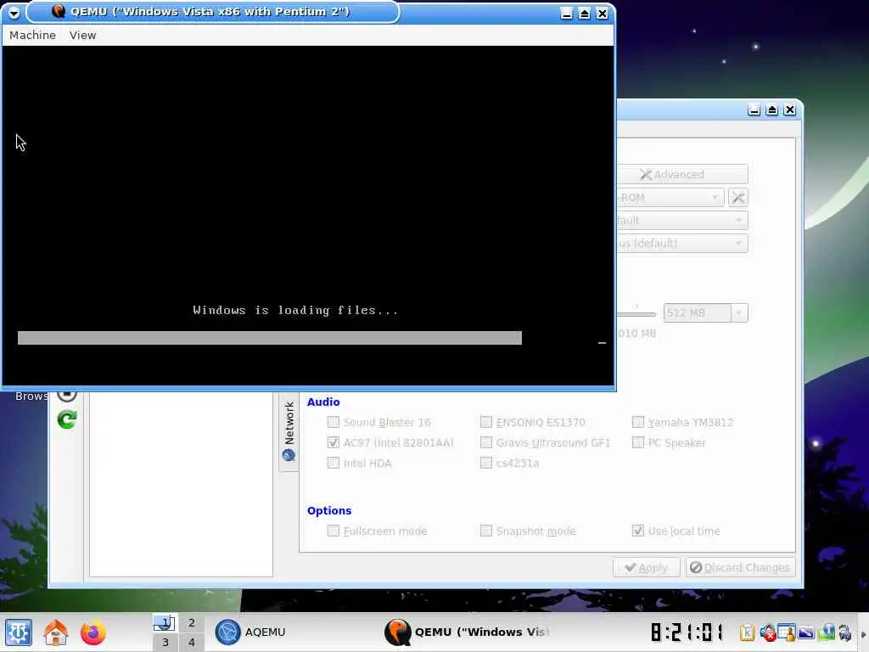Screen dimensions: 869x652
Task: Switch to virtual desktop 1
Action: tap(165, 622)
